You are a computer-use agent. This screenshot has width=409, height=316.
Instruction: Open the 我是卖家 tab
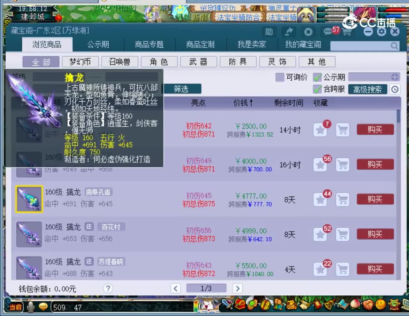pyautogui.click(x=251, y=44)
